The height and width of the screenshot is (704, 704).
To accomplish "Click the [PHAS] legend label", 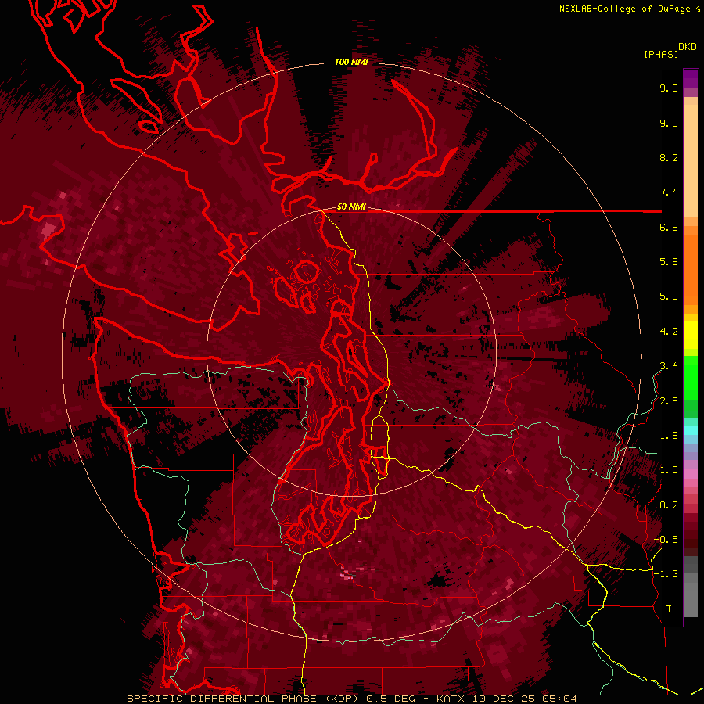I will pos(661,55).
